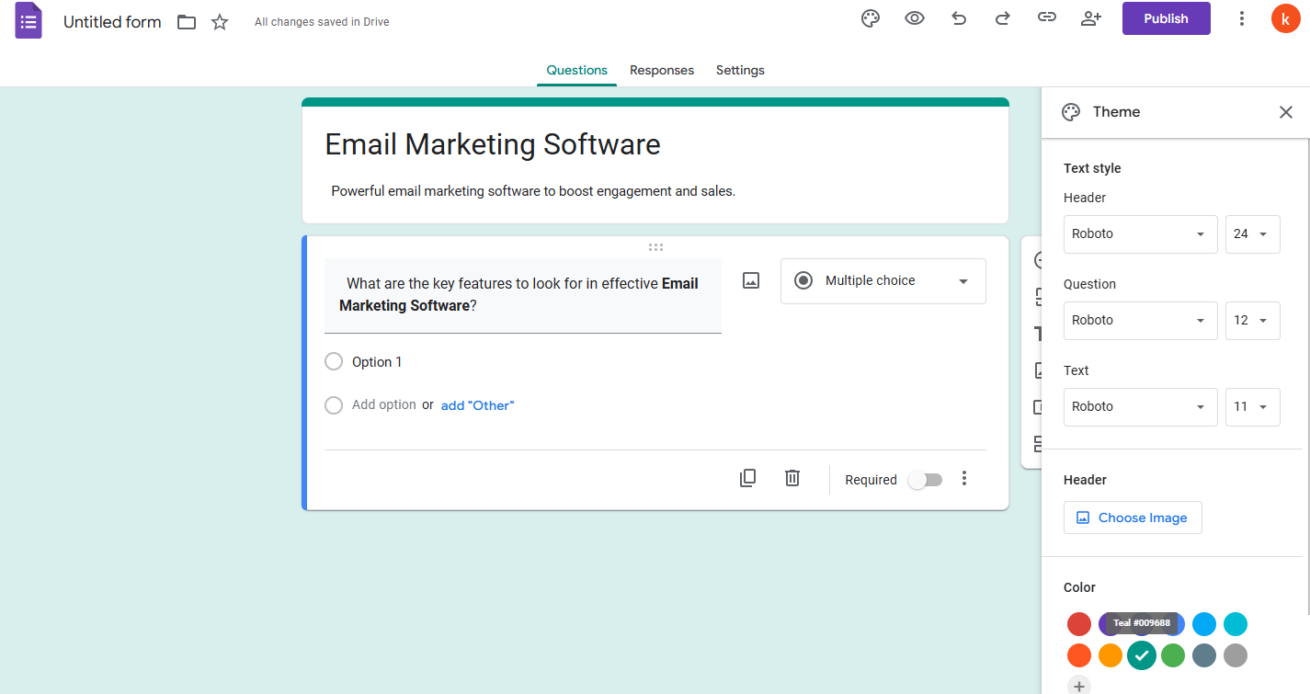Toggle the Required switch on
This screenshot has width=1310, height=694.
click(925, 480)
